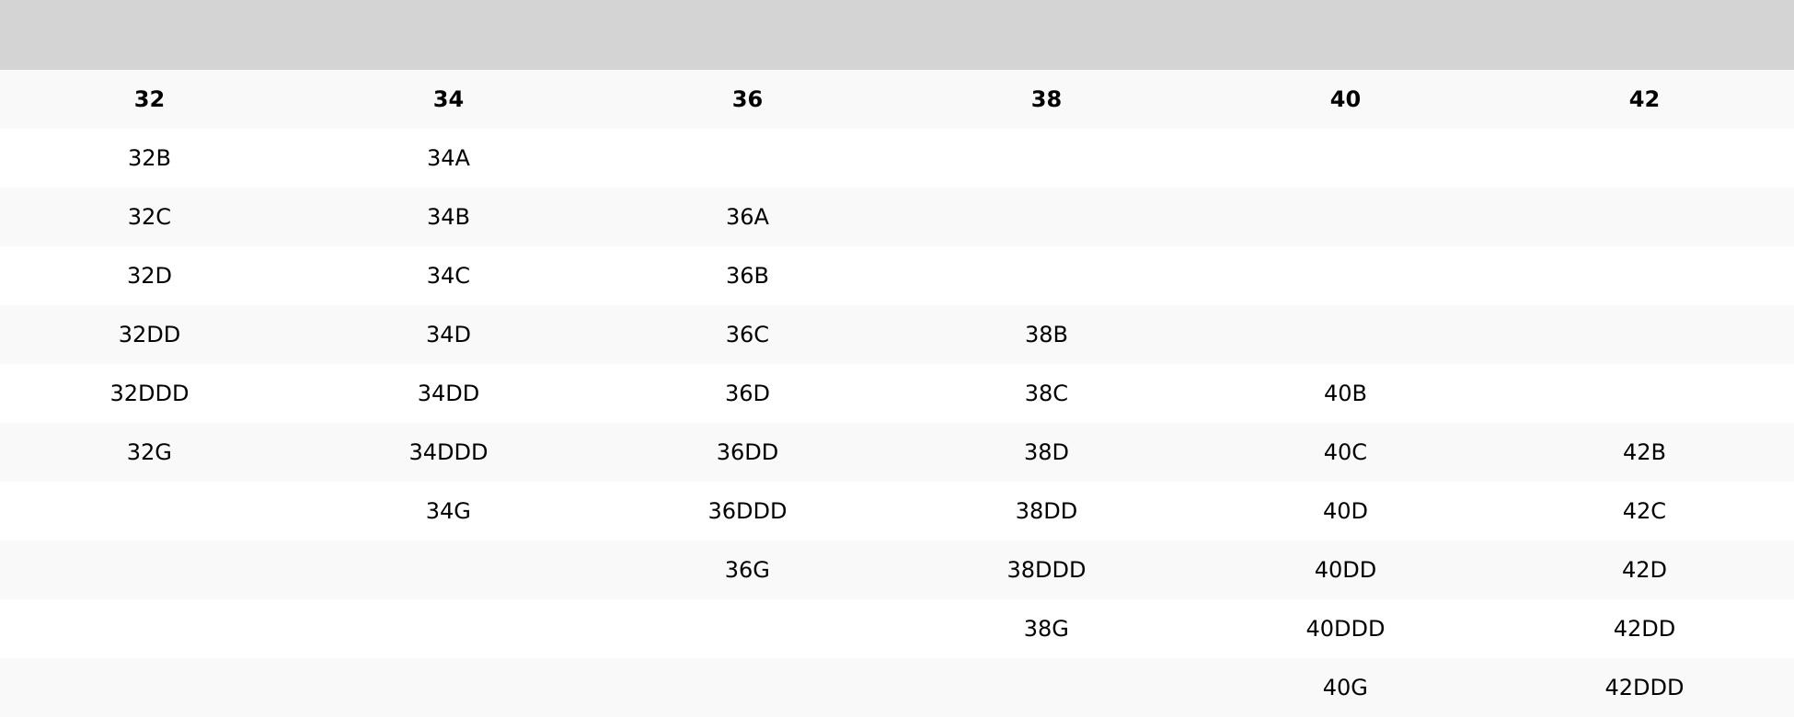Screen dimensions: 1794x717
Task: Select the 32DDD size cell
Action: click(x=149, y=393)
